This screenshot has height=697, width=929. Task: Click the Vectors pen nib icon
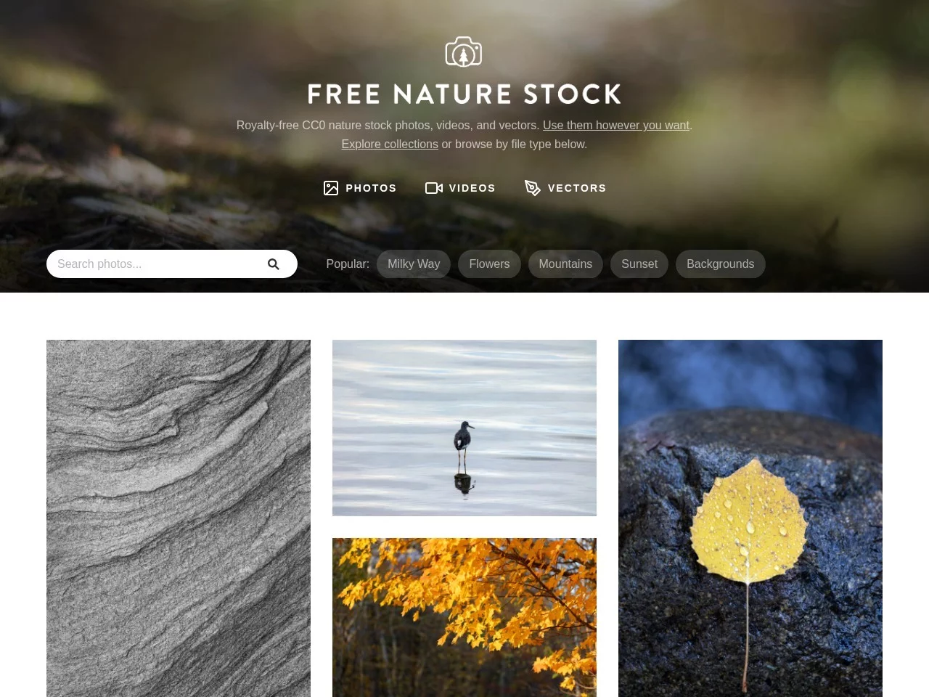[532, 188]
